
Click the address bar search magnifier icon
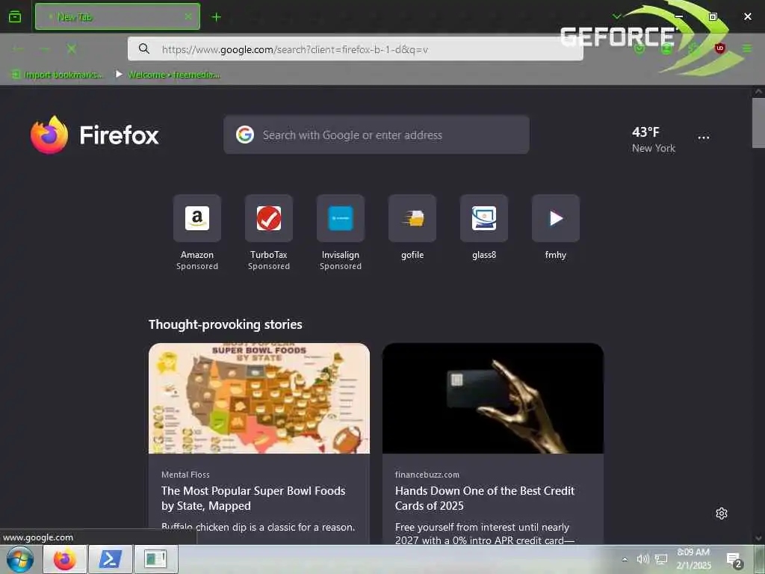[x=144, y=49]
